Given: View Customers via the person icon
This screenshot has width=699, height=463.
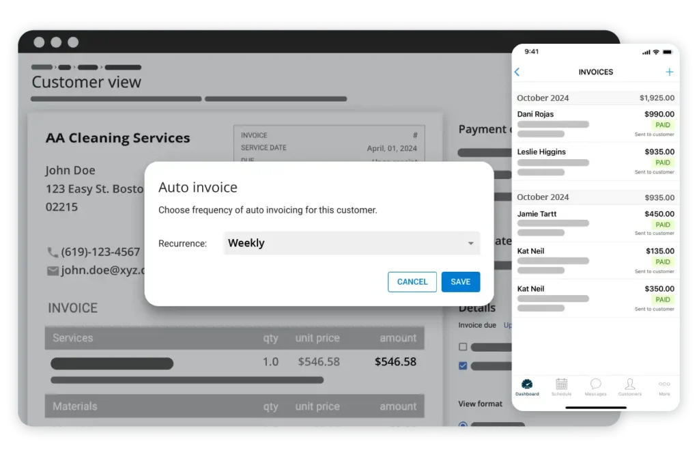Looking at the screenshot, I should tap(630, 386).
